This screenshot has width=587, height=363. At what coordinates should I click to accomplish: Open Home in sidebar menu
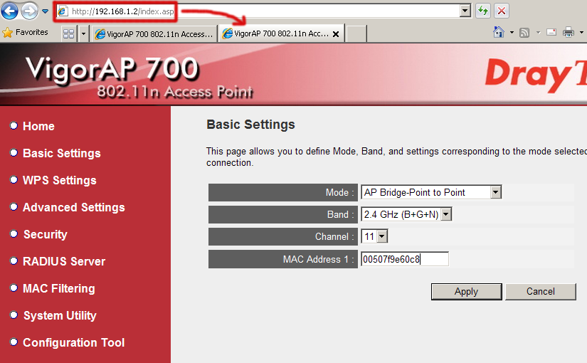[x=38, y=126]
